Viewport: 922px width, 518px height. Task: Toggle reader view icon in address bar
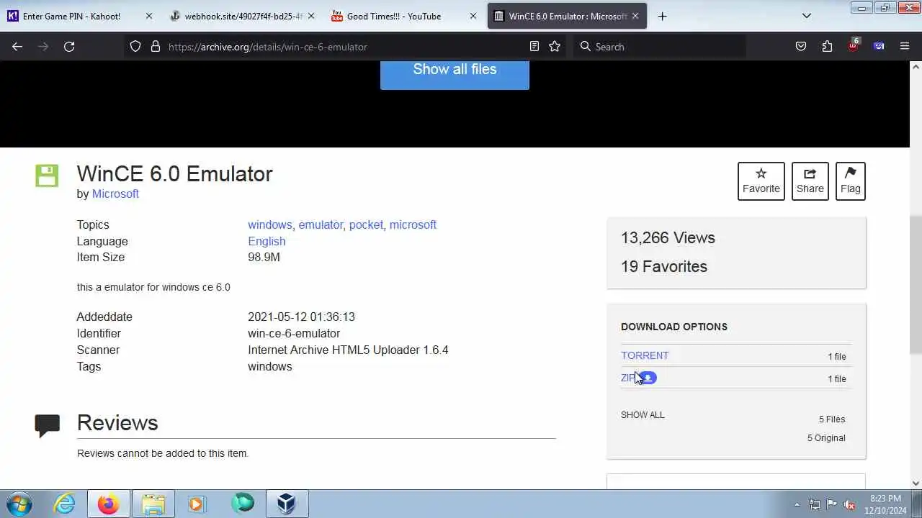(534, 47)
